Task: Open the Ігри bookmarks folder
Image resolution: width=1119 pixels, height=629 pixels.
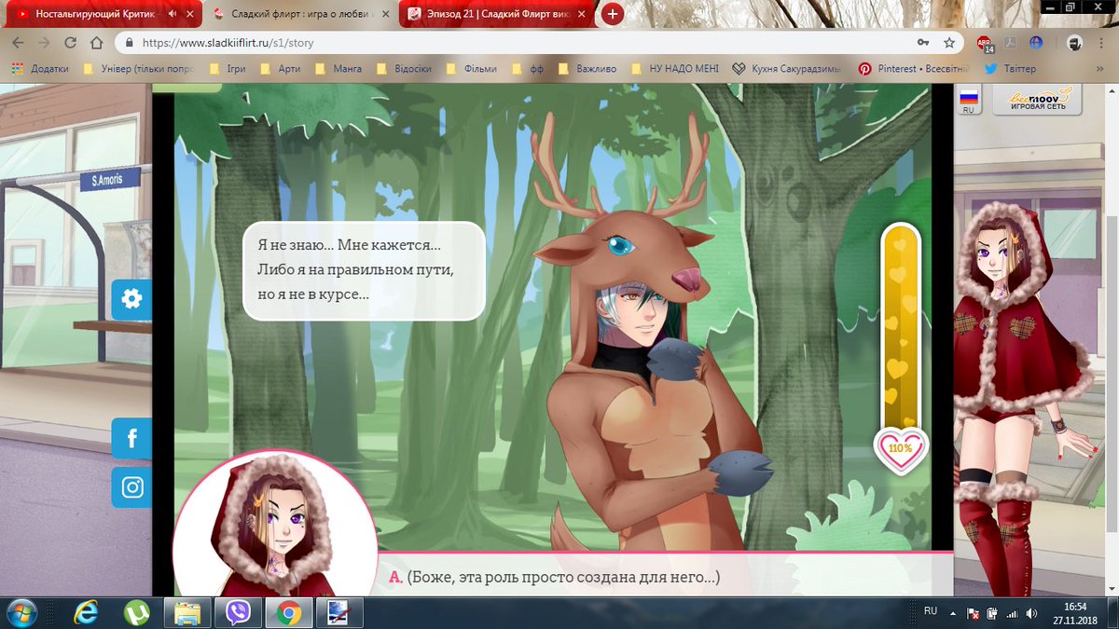Action: point(229,69)
